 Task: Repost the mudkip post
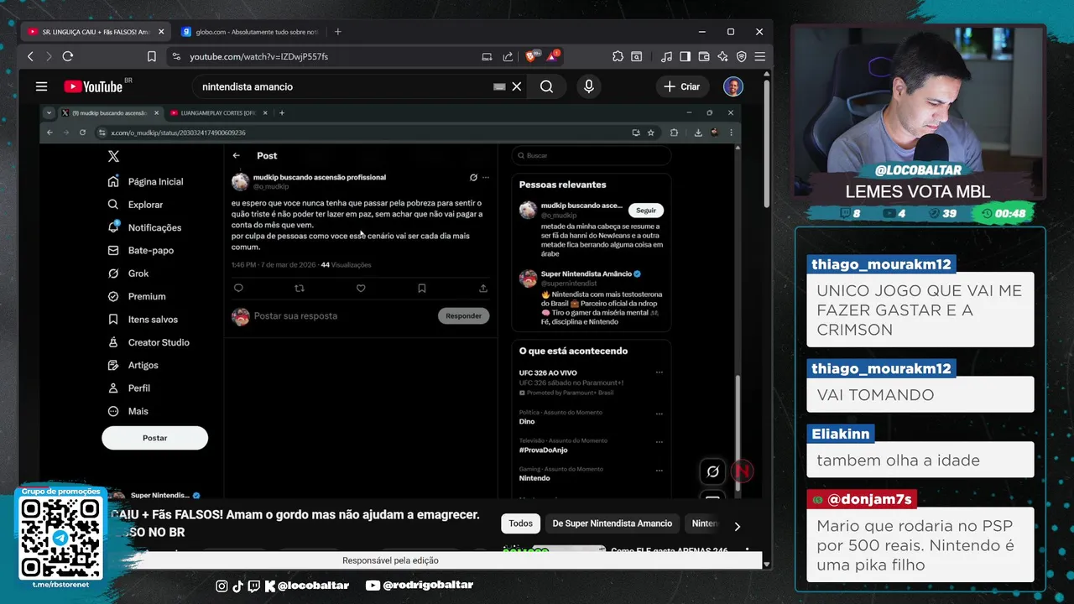click(x=300, y=289)
